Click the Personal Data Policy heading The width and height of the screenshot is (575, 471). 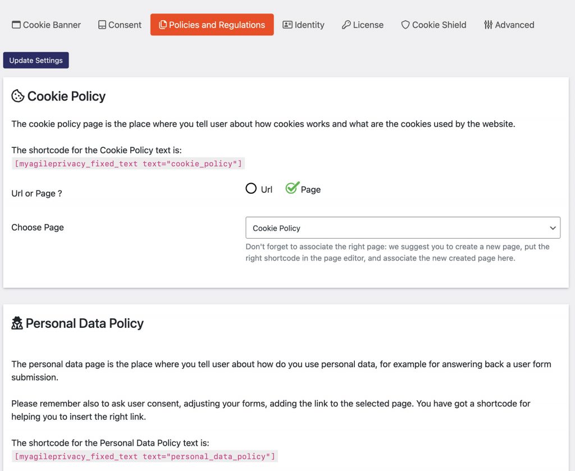(85, 323)
